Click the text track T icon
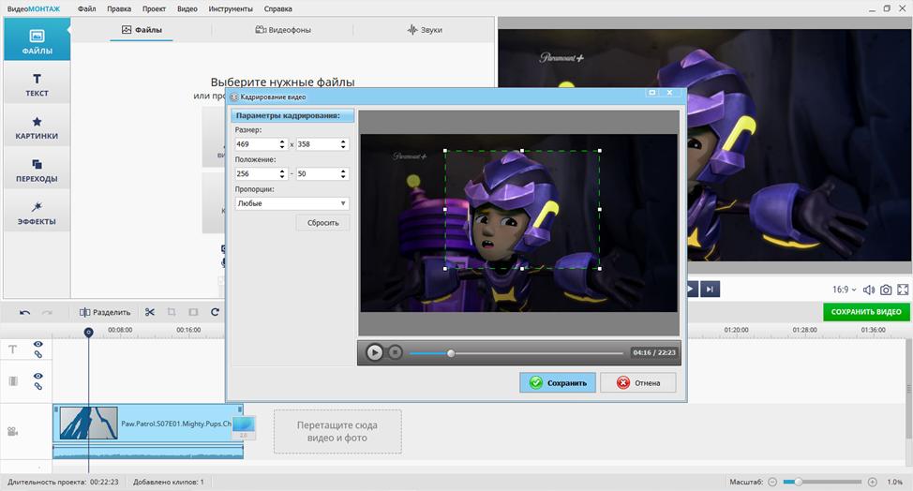Screen dimensions: 913x491 (x=13, y=350)
